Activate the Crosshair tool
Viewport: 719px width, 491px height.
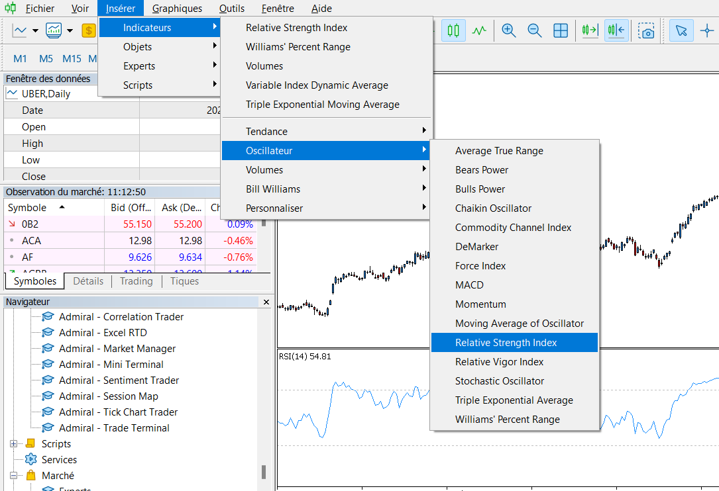[x=708, y=30]
